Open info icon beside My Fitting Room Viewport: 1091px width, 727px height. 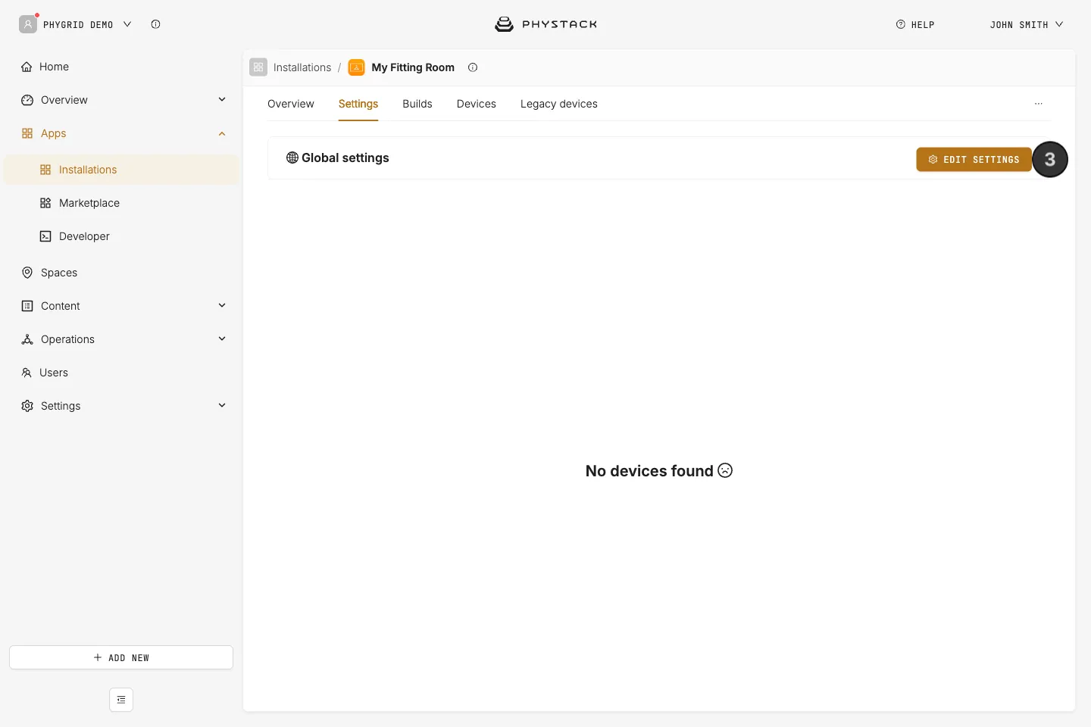pos(473,67)
